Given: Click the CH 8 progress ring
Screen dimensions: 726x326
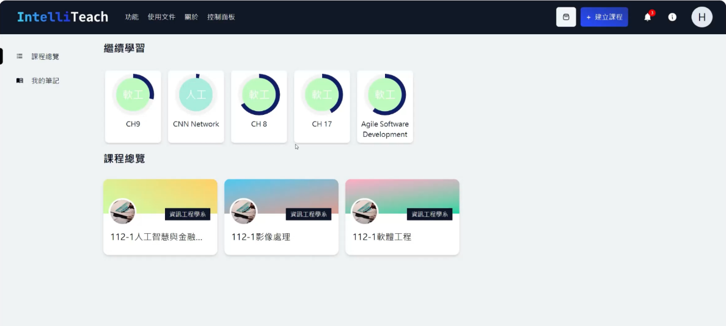Looking at the screenshot, I should coord(259,95).
